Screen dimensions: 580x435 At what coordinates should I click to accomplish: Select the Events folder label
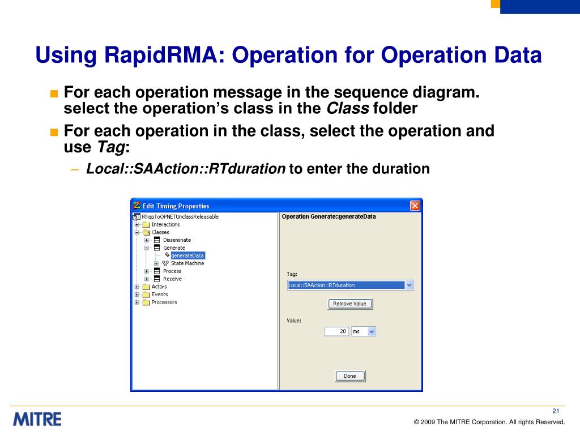pos(159,295)
